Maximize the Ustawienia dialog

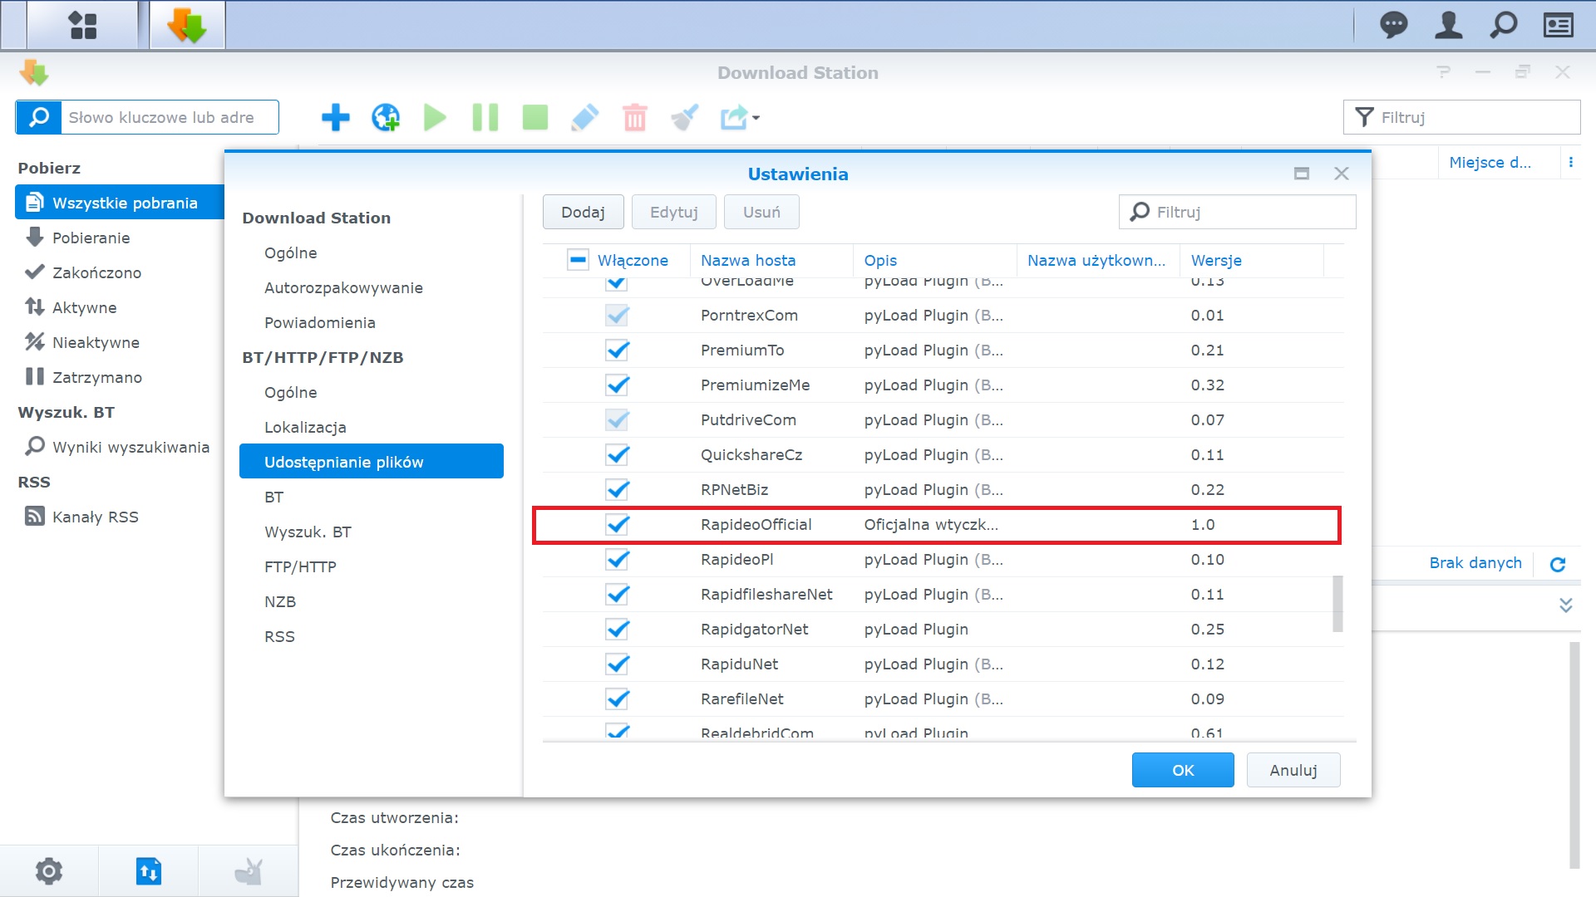tap(1302, 174)
